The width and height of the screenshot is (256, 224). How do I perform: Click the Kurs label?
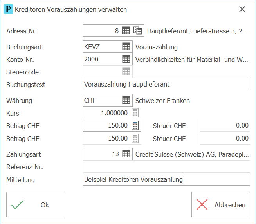tap(13, 113)
